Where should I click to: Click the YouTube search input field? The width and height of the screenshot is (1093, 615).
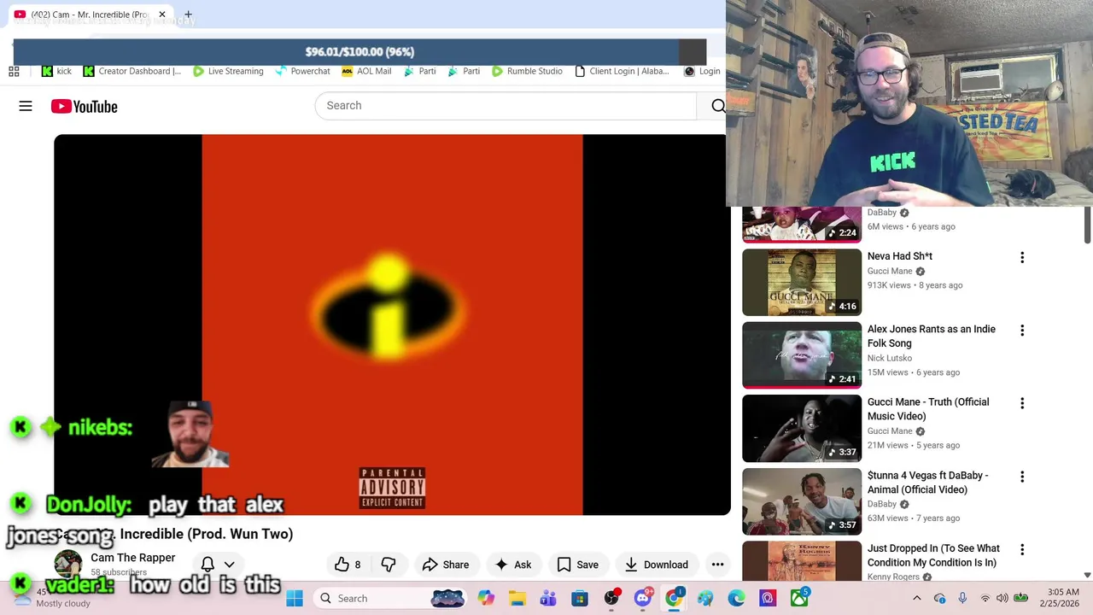coord(506,106)
